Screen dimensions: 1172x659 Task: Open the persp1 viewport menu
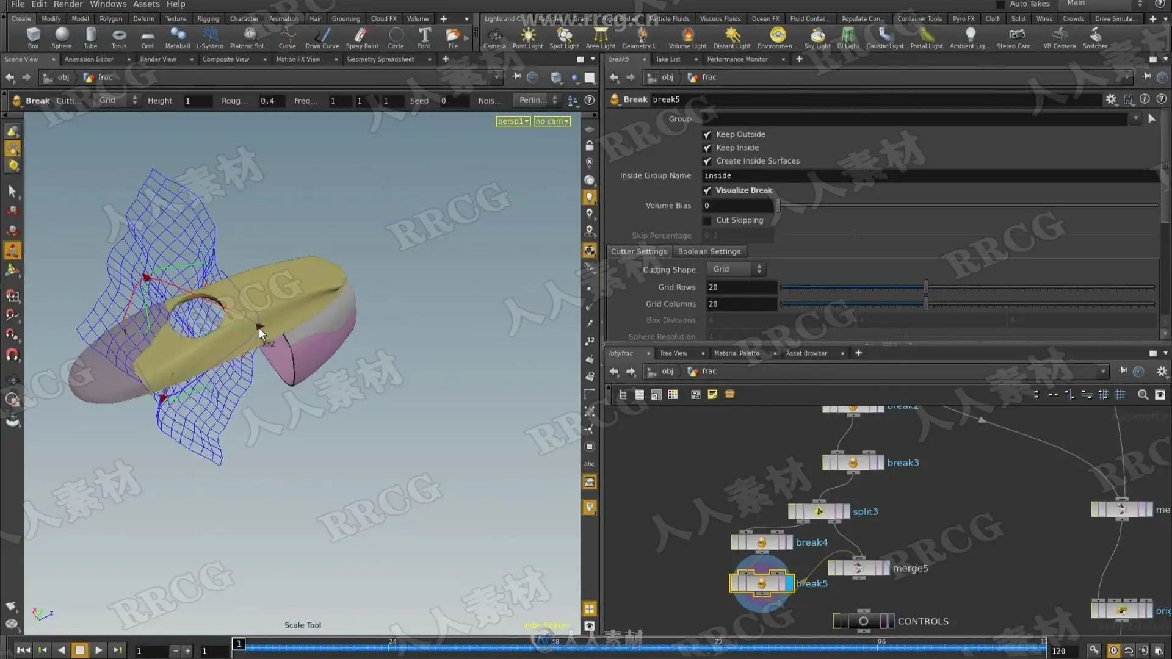click(513, 121)
